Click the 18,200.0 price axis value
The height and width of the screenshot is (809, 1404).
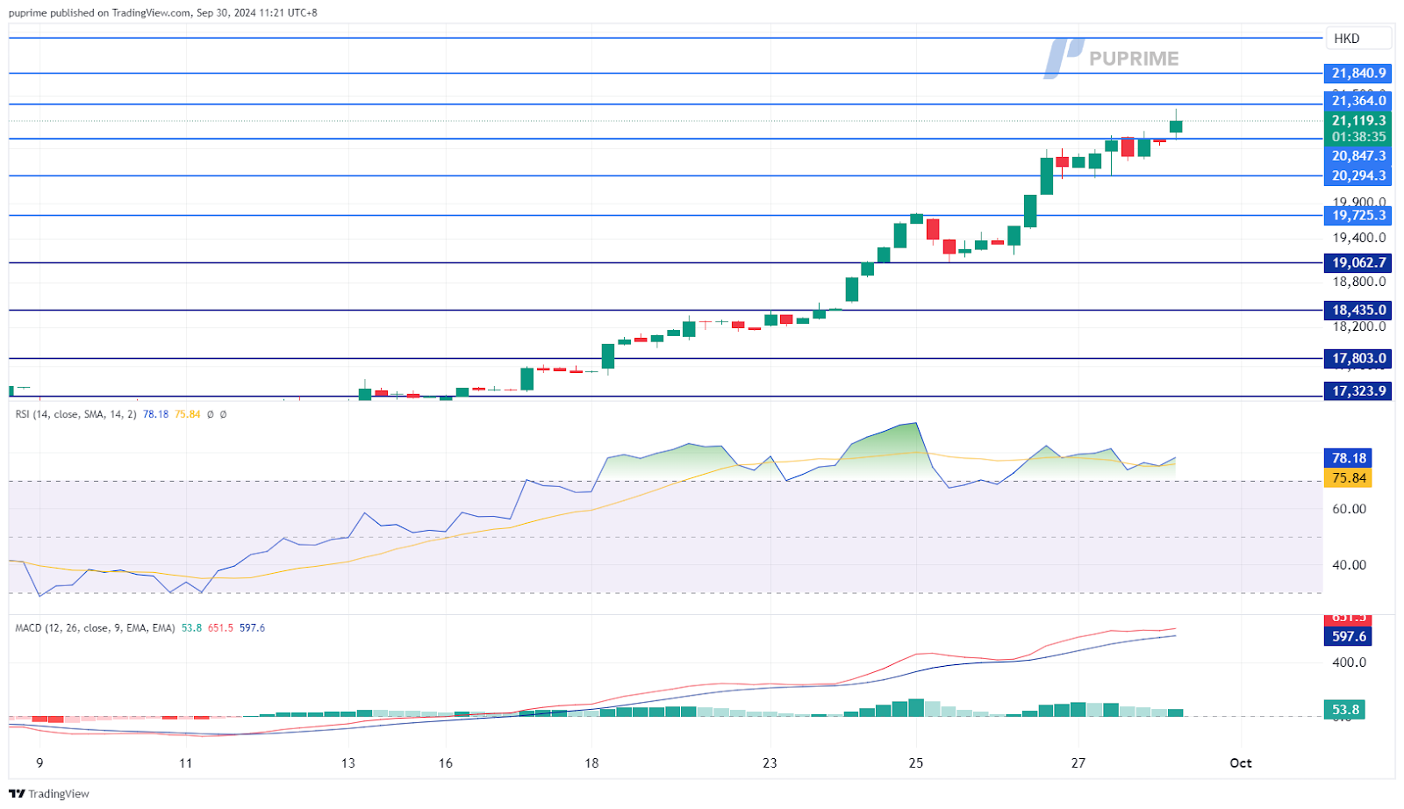pos(1359,326)
